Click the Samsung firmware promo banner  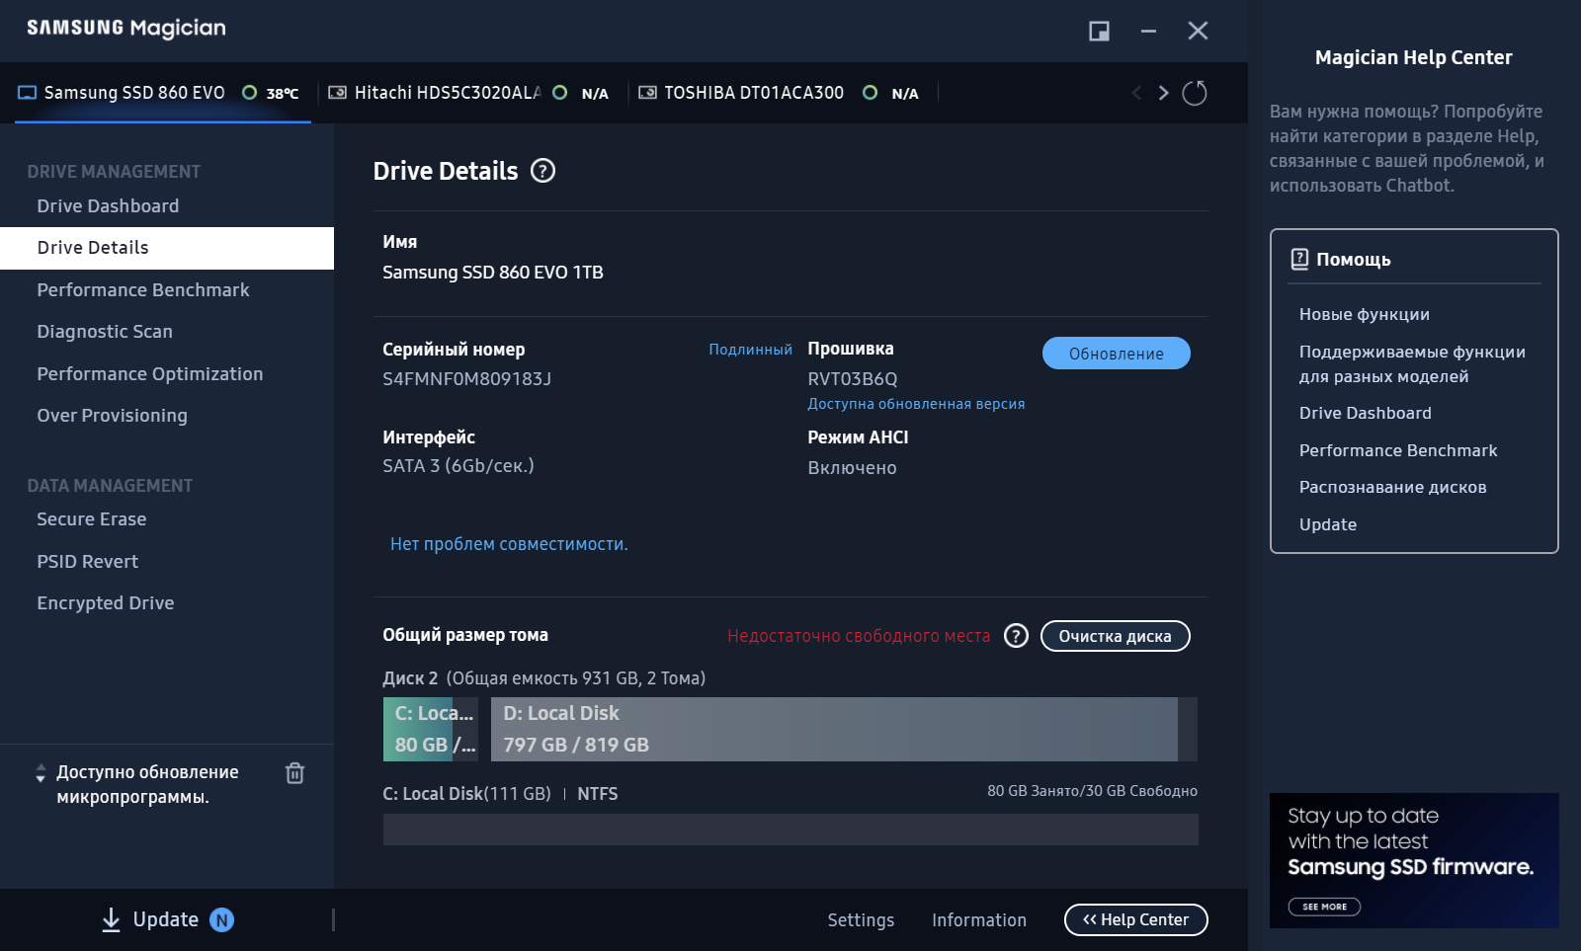click(x=1414, y=860)
